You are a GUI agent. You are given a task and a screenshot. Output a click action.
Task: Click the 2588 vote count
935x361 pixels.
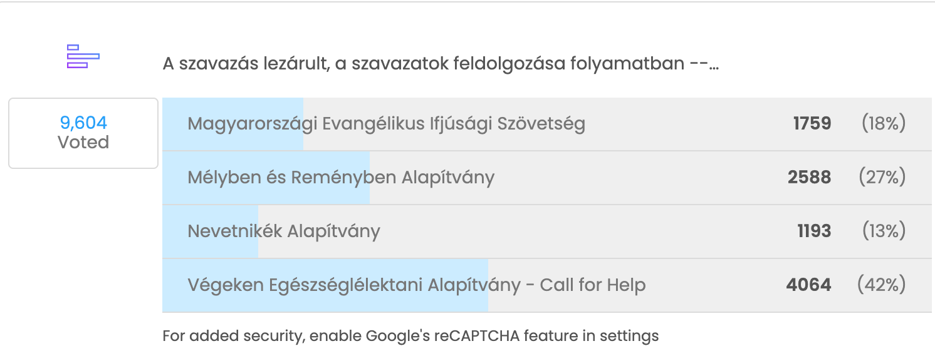click(x=810, y=178)
